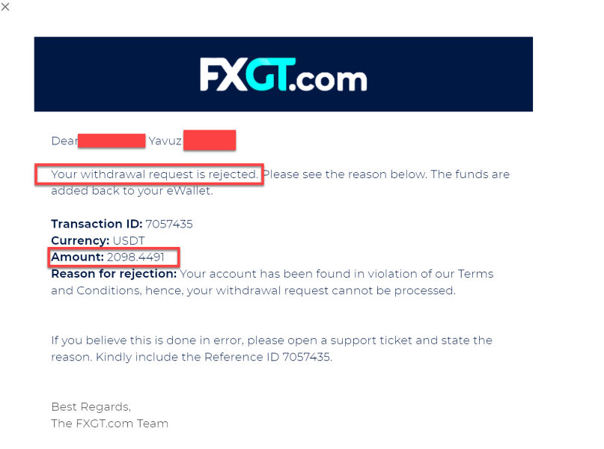Click the red redaction box after Yavuz
Image resolution: width=604 pixels, height=449 pixels.
tap(210, 140)
